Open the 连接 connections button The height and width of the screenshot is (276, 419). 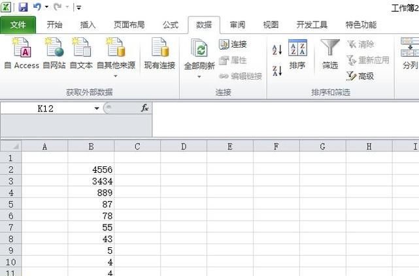(x=233, y=44)
